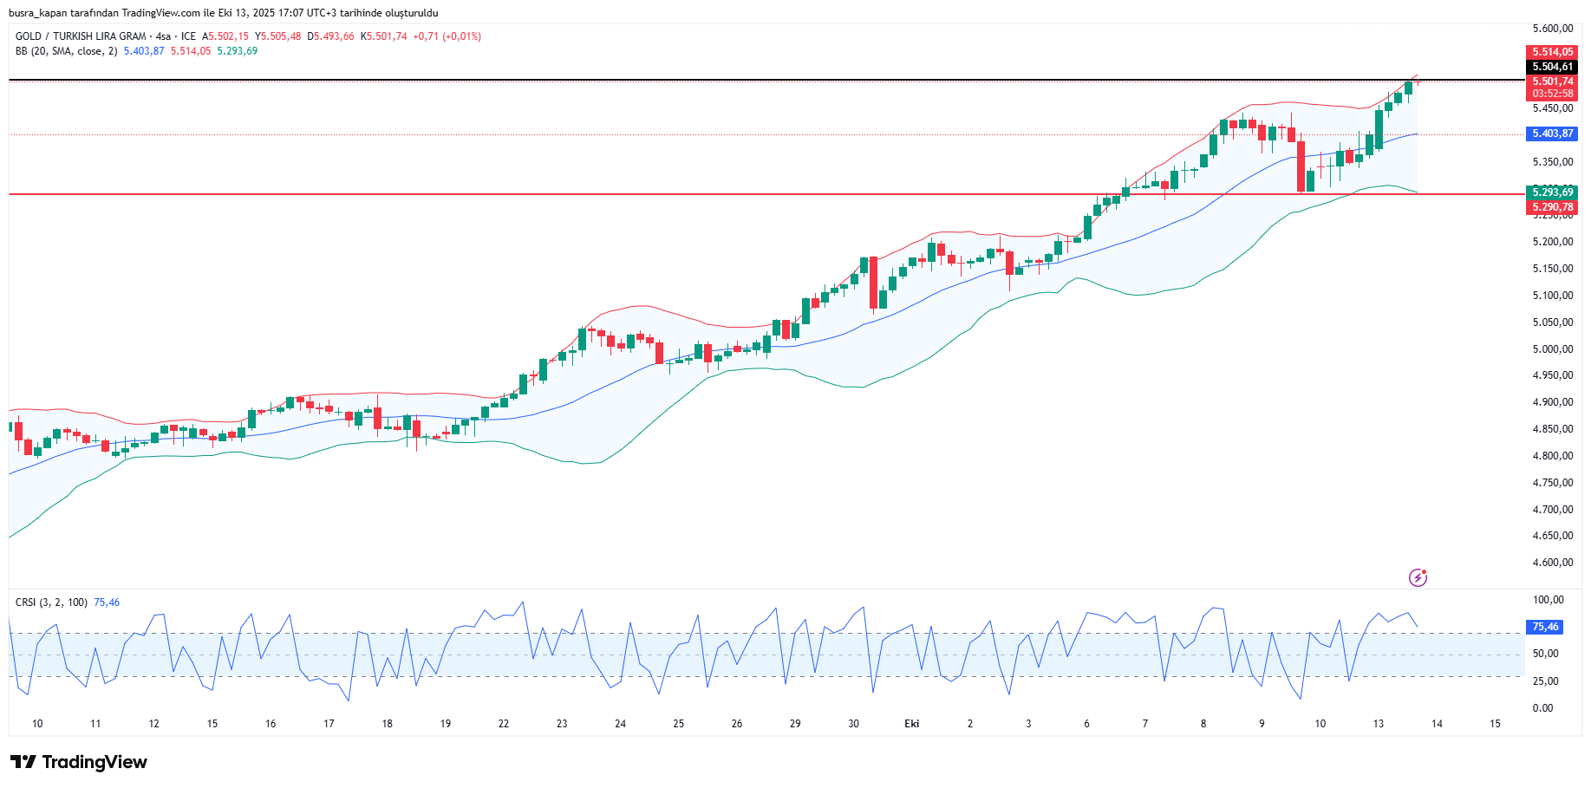
Task: Open the GOLD / TURKISH LIRA GRAM symbol legend
Action: point(81,36)
